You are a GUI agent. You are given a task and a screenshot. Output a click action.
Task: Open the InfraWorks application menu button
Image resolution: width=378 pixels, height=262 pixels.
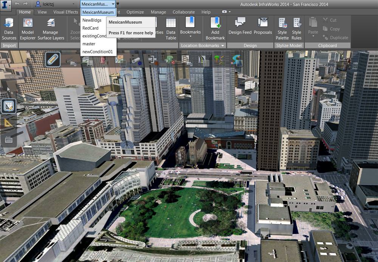click(6, 5)
